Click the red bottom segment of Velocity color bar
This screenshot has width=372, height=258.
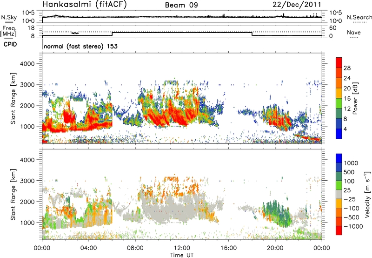pos(339,231)
